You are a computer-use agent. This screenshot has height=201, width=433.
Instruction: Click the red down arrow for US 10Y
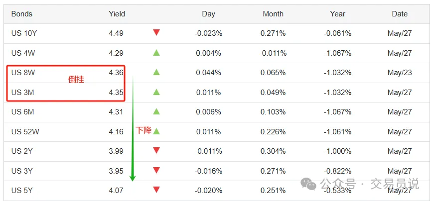click(x=156, y=33)
